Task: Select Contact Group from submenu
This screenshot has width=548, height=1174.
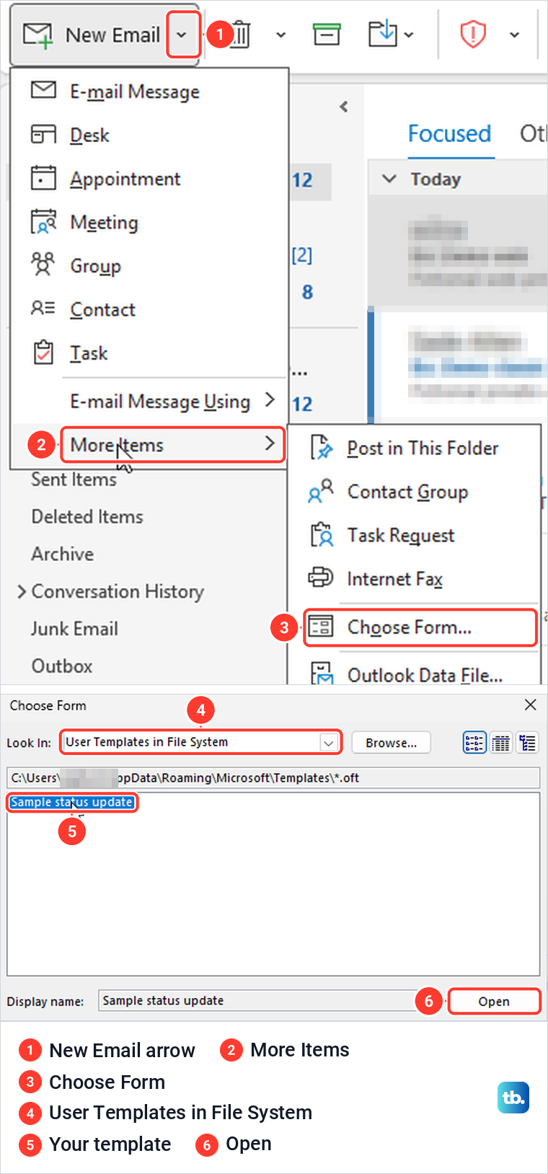Action: click(x=415, y=492)
